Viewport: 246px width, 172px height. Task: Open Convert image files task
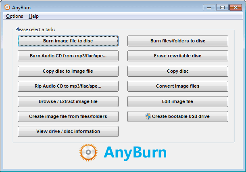[178, 86]
